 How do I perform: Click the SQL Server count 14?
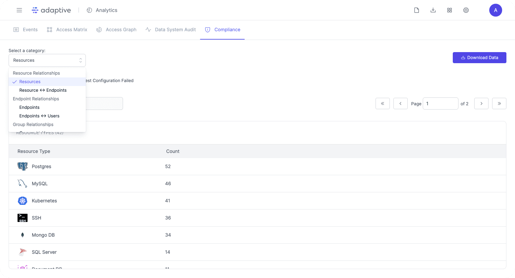point(168,252)
